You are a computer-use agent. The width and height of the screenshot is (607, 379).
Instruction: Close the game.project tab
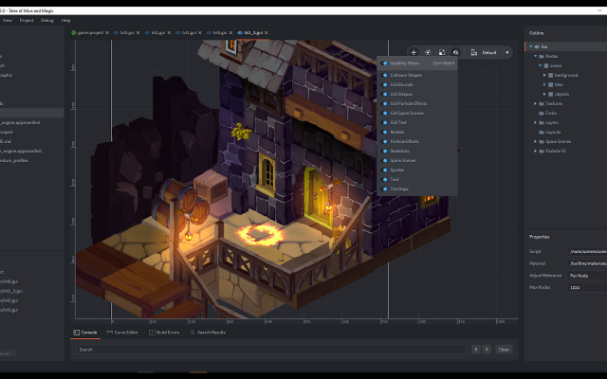coord(107,33)
